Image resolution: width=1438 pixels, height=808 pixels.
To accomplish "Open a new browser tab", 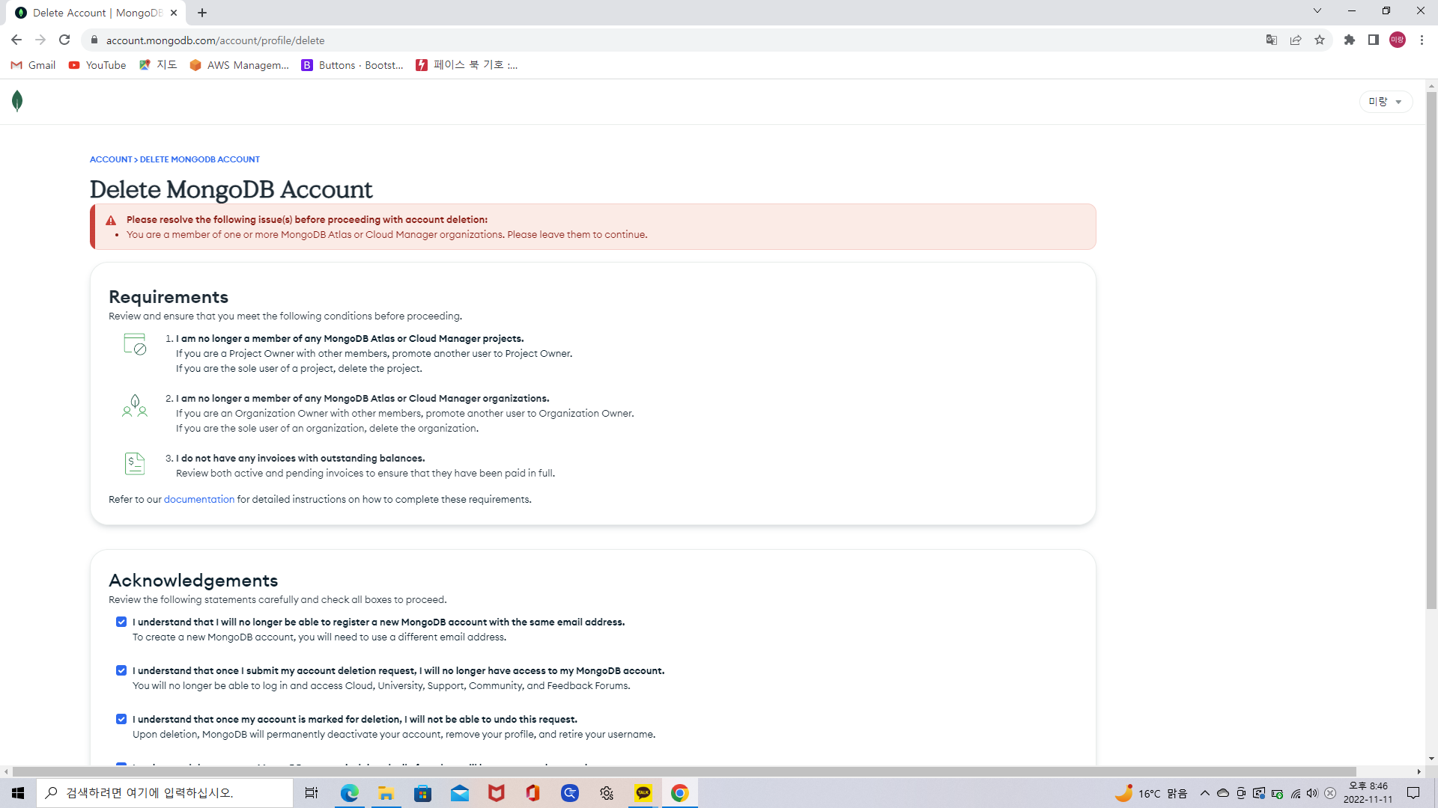I will tap(202, 13).
